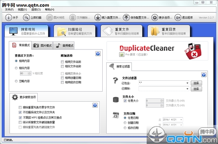Enable 统计所搜索文件硬链接数量 checkbox

click(20, 122)
